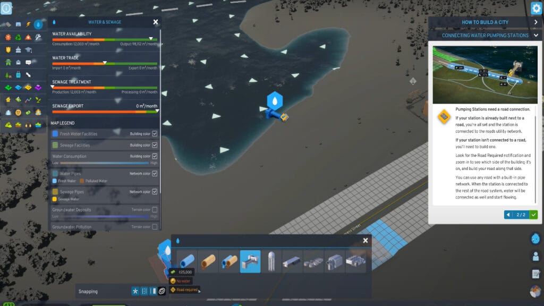Toggle the snap-to-all asterisk option
The width and height of the screenshot is (544, 306).
[x=136, y=291]
